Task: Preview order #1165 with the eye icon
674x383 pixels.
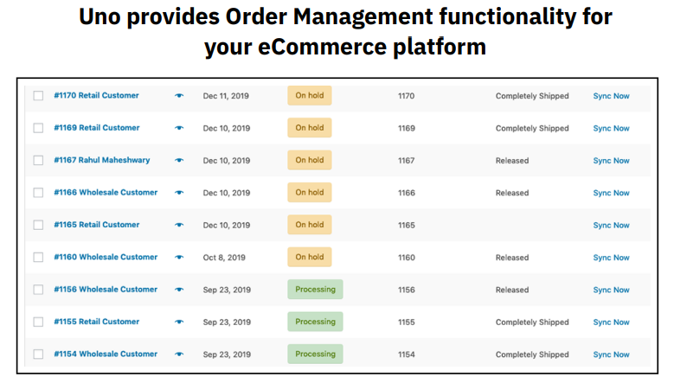Action: (x=179, y=225)
